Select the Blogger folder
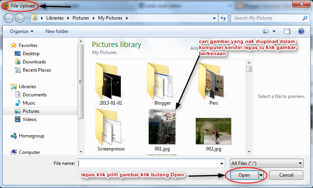Viewport: 313px width, 188px height. (x=162, y=83)
